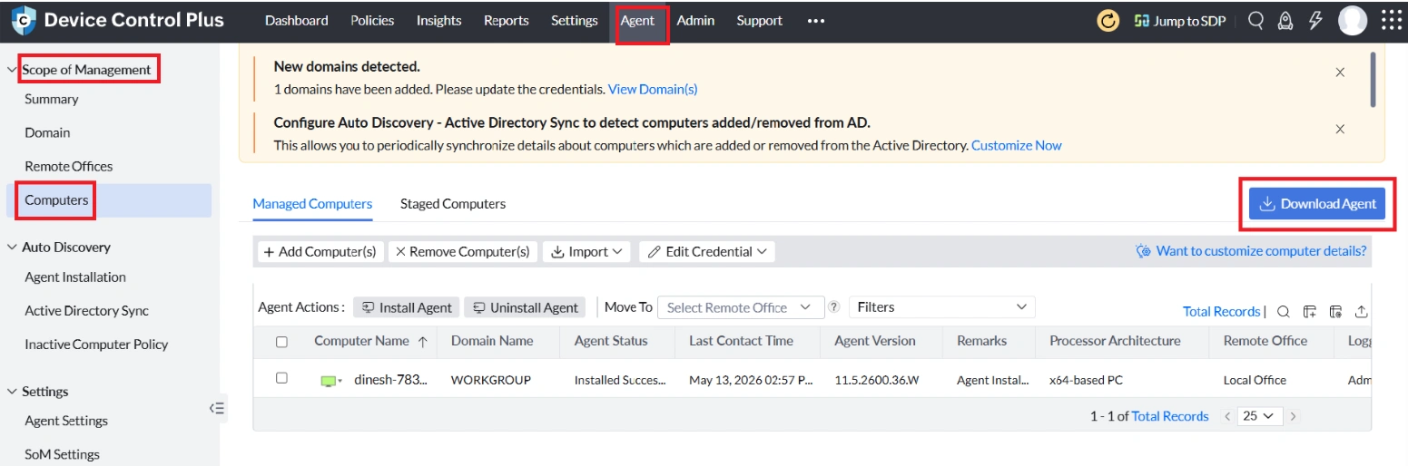
Task: Click the Device Control Plus shield logo
Action: tap(23, 19)
